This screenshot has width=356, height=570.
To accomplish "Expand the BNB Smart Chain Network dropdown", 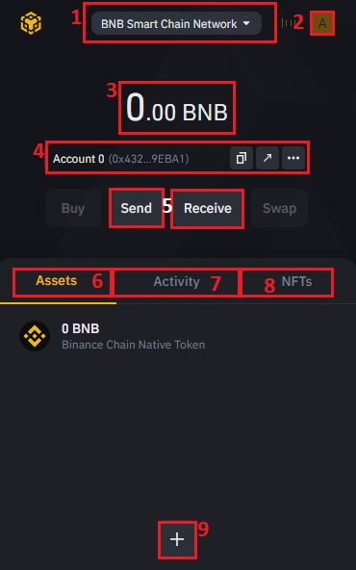I will (x=176, y=24).
